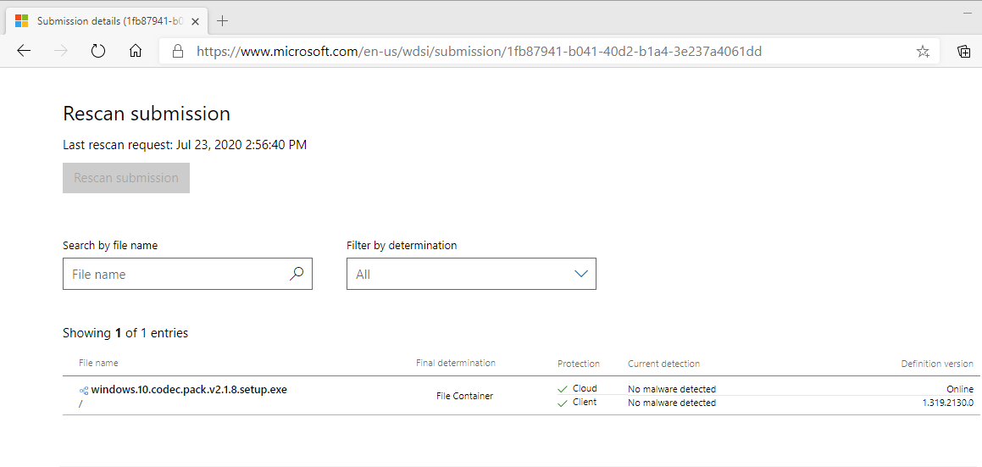Click the grayed Rescan submission button
The width and height of the screenshot is (982, 467).
[126, 178]
